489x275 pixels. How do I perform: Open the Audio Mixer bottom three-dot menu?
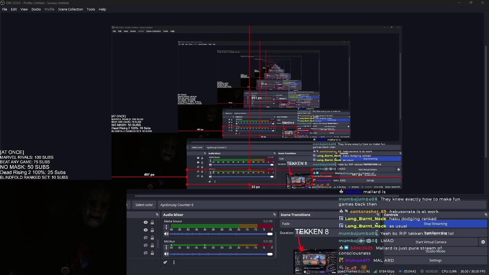click(x=174, y=262)
